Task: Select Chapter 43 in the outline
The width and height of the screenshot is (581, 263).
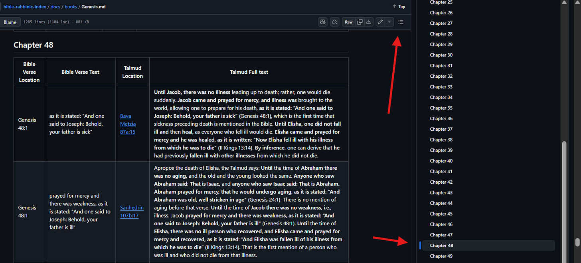Action: (441, 192)
